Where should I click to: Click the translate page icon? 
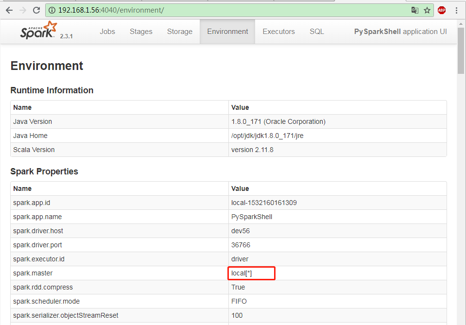click(x=414, y=10)
